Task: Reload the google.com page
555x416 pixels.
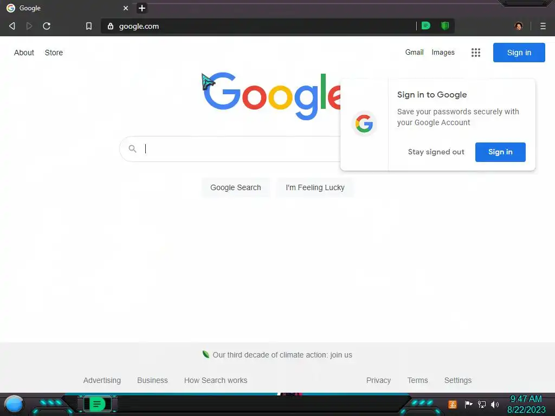Action: 47,26
